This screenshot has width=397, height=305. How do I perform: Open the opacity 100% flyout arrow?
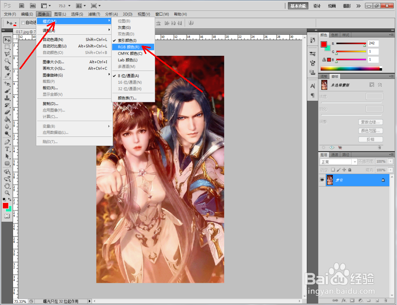pyautogui.click(x=391, y=162)
